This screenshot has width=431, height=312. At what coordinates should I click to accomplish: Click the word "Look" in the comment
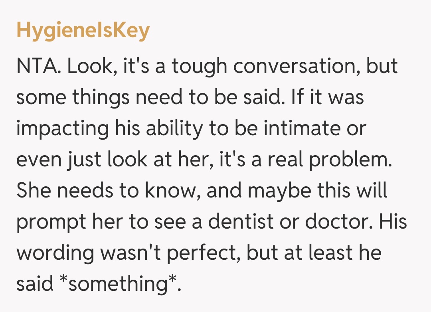(x=87, y=66)
